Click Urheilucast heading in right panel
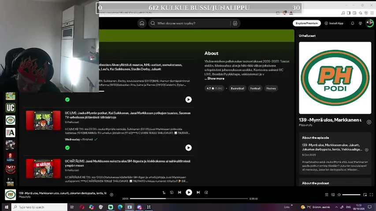The width and height of the screenshot is (376, 211). pyautogui.click(x=307, y=36)
